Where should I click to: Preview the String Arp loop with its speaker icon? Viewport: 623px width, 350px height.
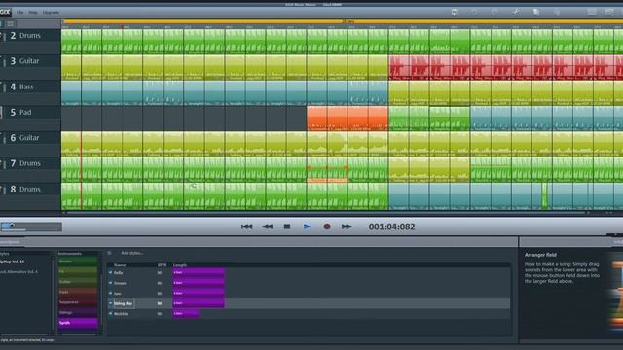pyautogui.click(x=110, y=303)
